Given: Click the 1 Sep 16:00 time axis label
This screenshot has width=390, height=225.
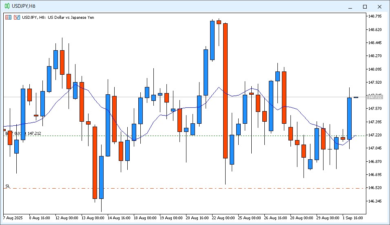Looking at the screenshot, I should coord(353,218).
